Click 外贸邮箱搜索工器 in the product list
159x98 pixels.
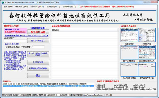[x=121, y=87]
